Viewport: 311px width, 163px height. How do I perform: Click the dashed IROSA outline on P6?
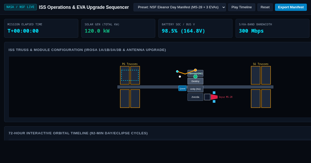point(130,75)
